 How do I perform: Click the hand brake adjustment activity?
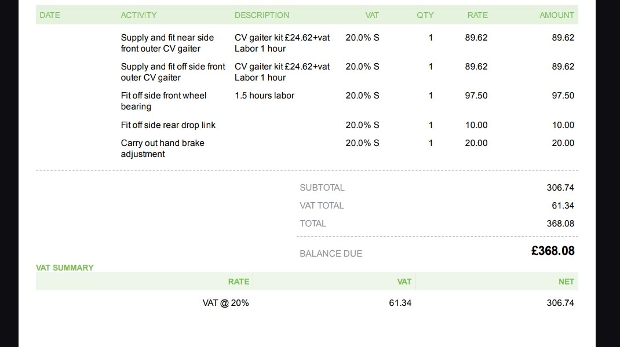click(162, 148)
